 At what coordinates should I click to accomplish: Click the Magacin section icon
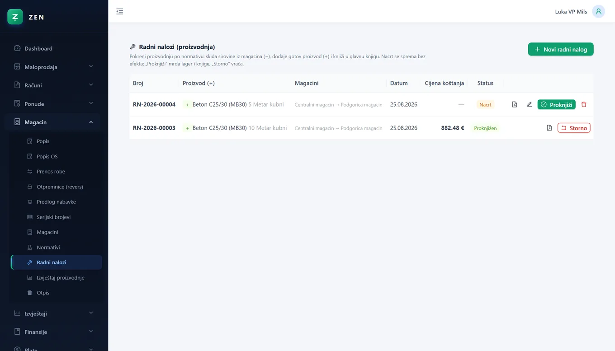[x=17, y=122]
